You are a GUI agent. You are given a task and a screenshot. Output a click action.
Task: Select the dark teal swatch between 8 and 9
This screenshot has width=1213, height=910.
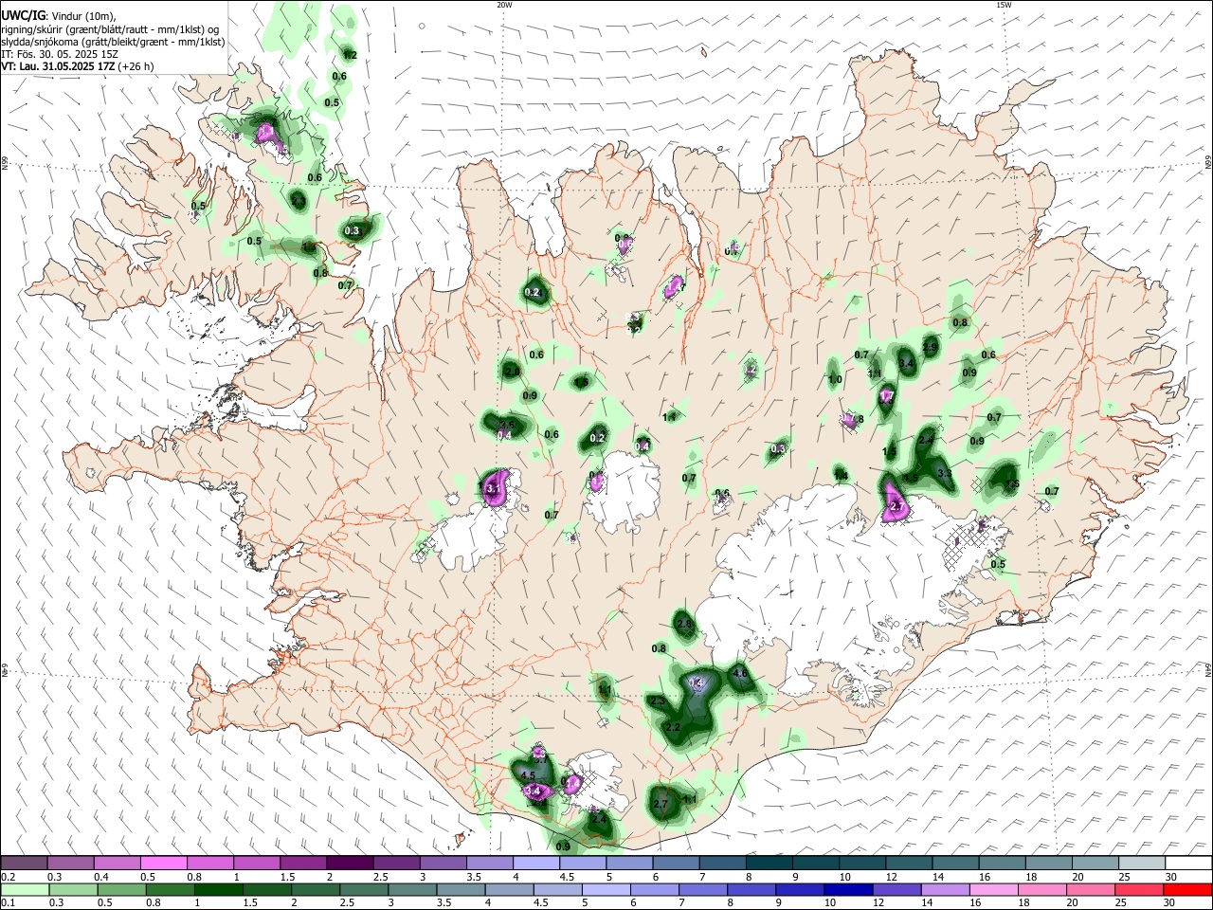coord(769,863)
